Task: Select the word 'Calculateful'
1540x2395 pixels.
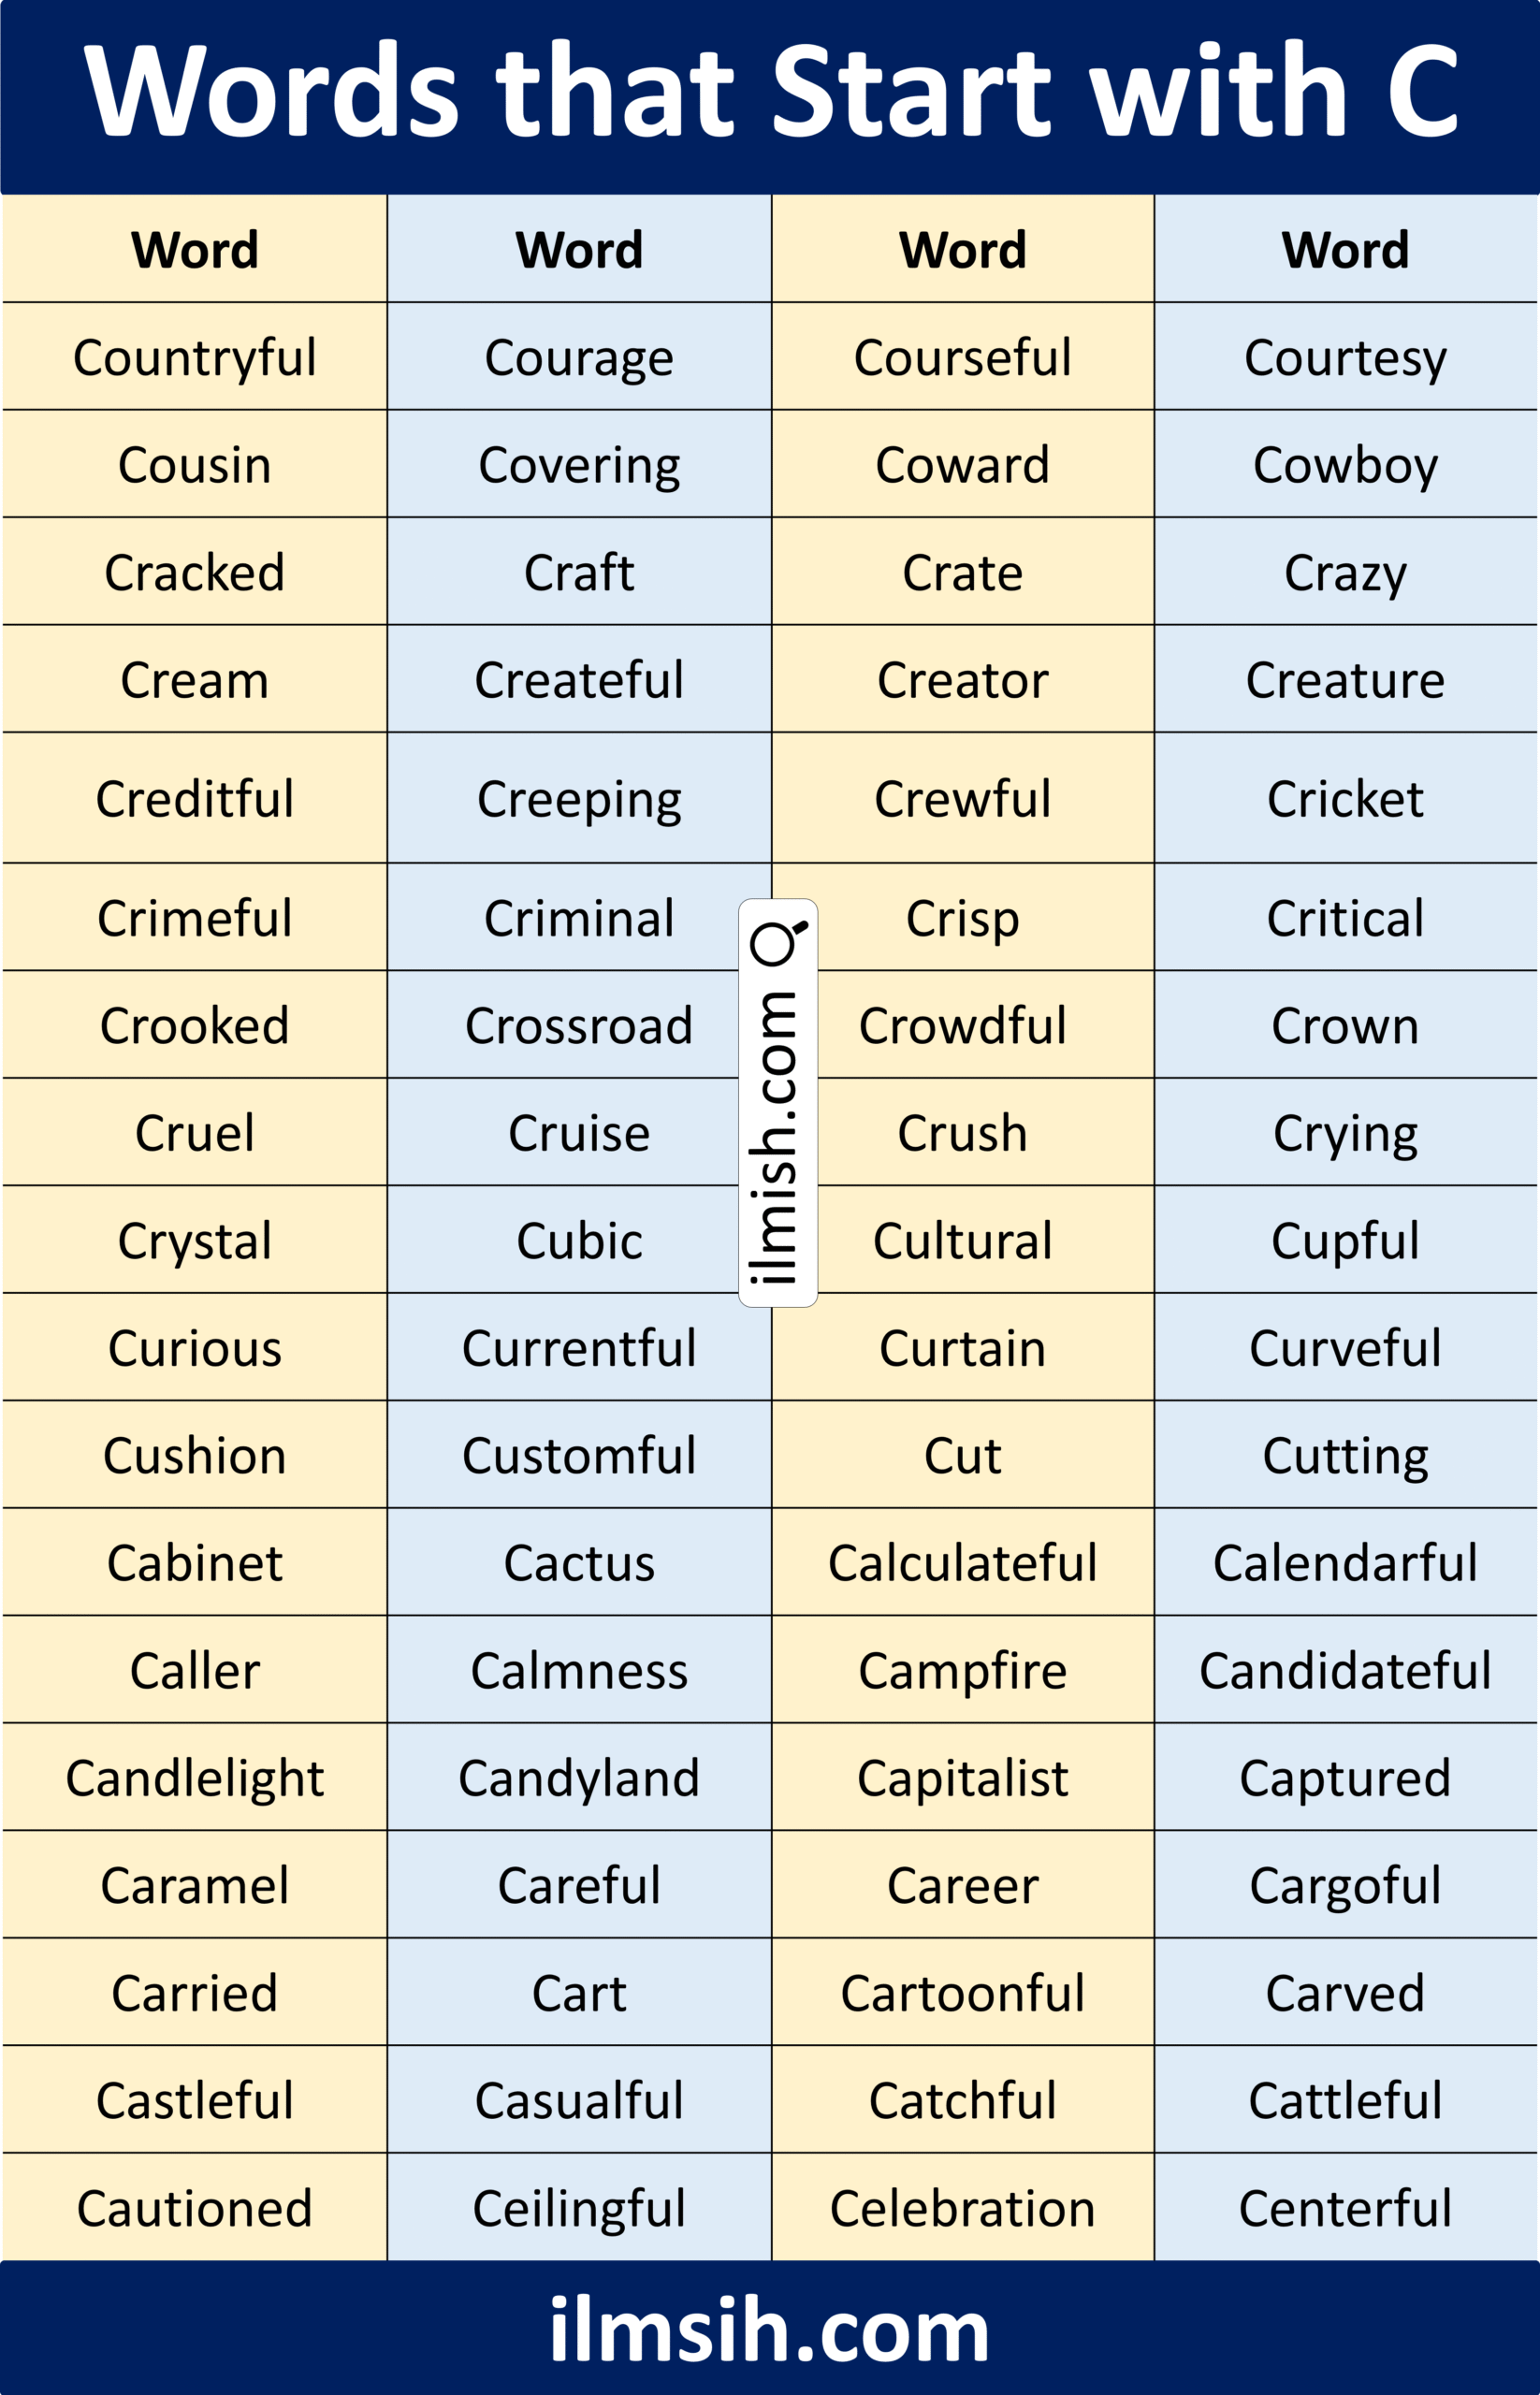Action: pyautogui.click(x=963, y=1562)
